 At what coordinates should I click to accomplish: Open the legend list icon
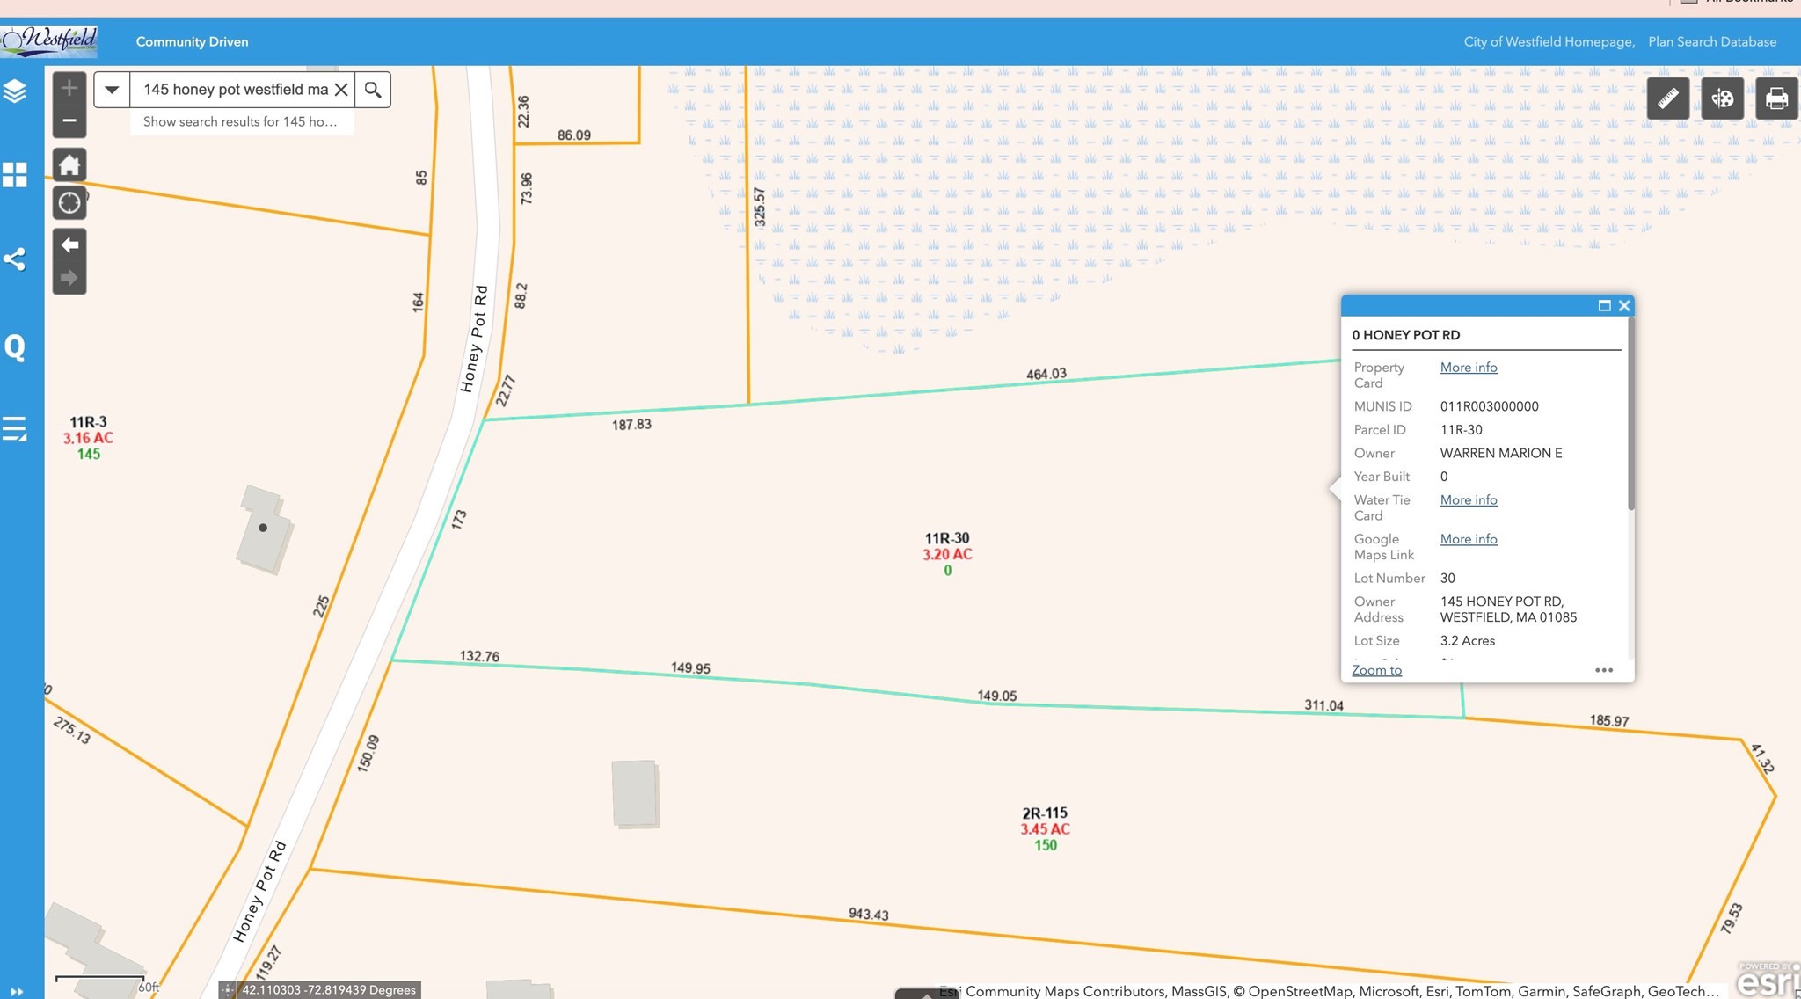[x=15, y=429]
